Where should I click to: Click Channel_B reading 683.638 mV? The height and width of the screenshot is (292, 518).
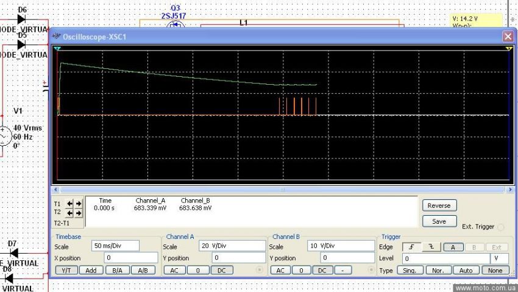(195, 208)
